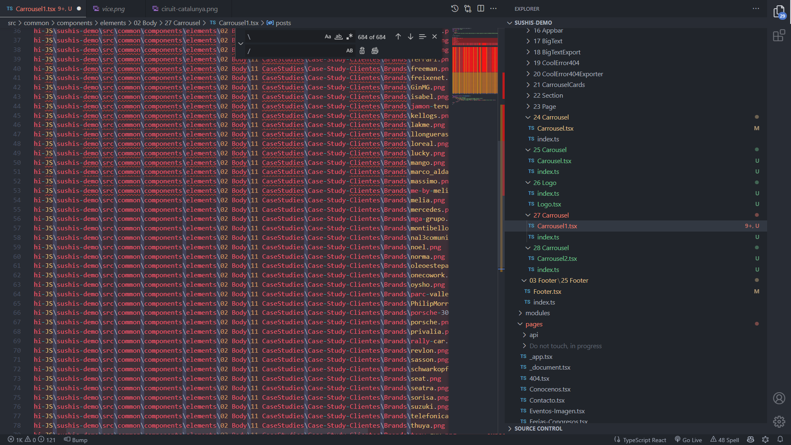The height and width of the screenshot is (445, 791).
Task: Click TypeScript React language mode
Action: click(x=644, y=440)
